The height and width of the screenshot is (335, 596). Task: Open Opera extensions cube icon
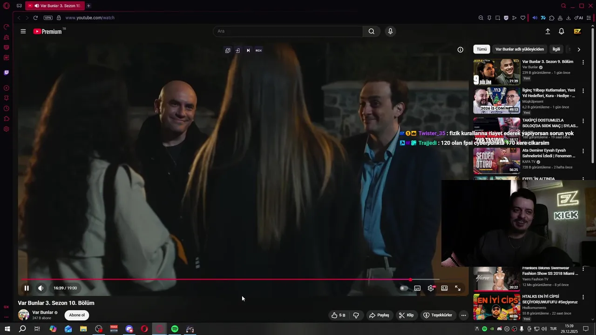[552, 18]
